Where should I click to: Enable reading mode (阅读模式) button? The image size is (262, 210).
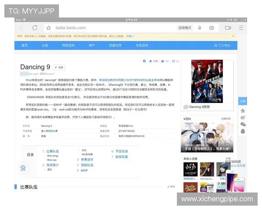pyautogui.click(x=185, y=28)
